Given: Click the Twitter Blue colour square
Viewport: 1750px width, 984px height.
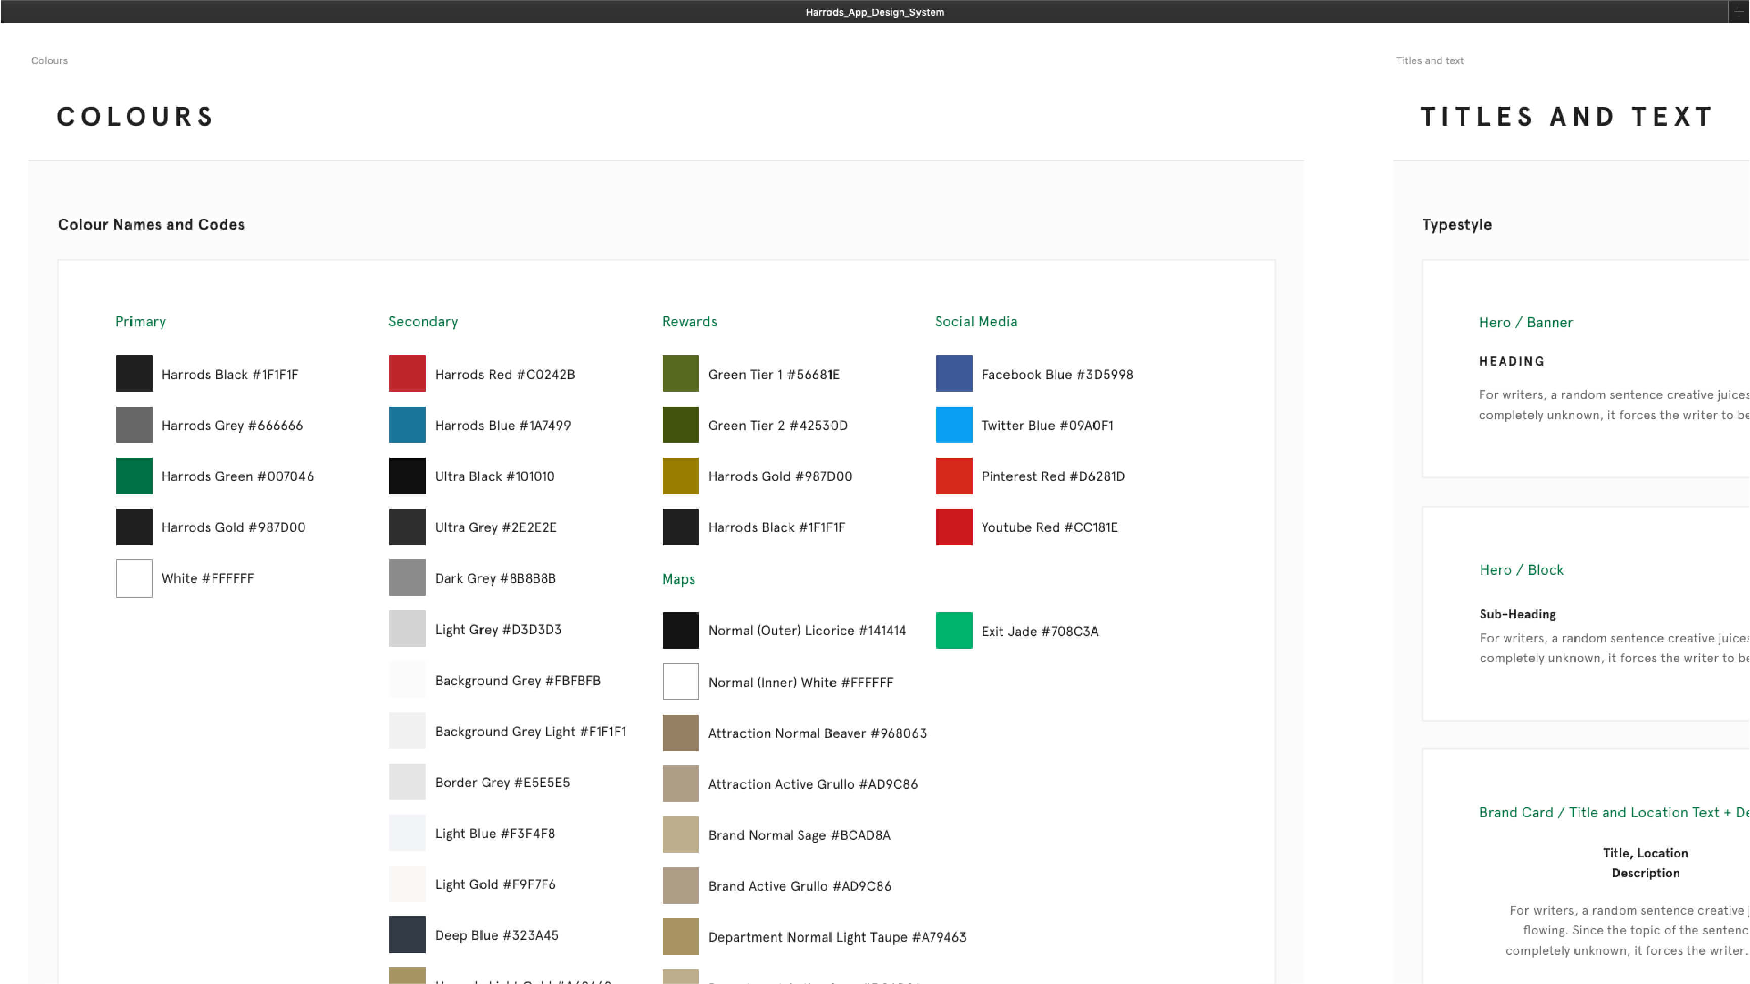Looking at the screenshot, I should coord(953,424).
